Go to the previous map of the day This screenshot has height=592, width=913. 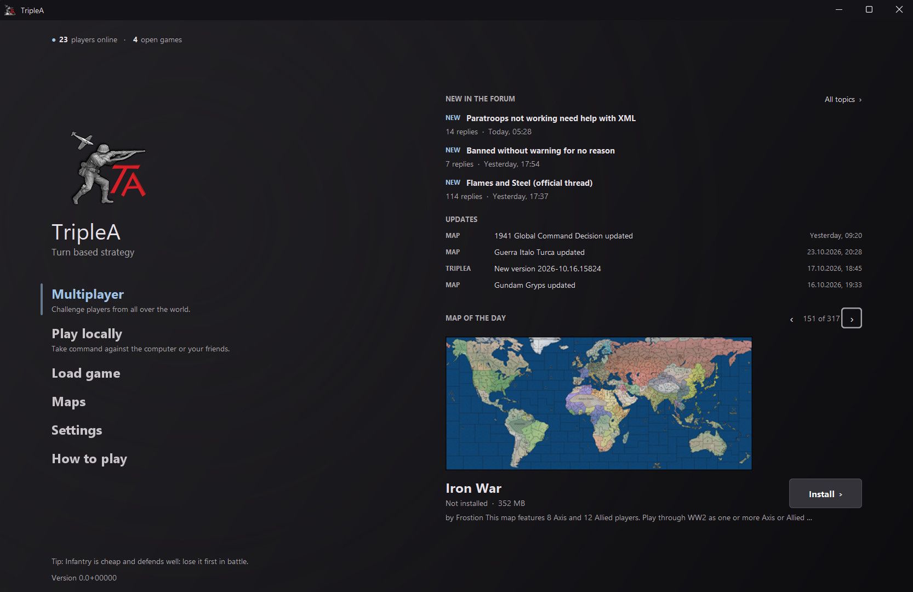click(791, 319)
